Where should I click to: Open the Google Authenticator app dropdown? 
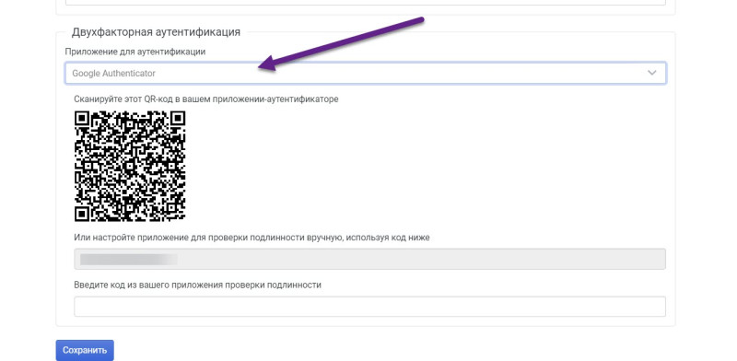tap(365, 73)
